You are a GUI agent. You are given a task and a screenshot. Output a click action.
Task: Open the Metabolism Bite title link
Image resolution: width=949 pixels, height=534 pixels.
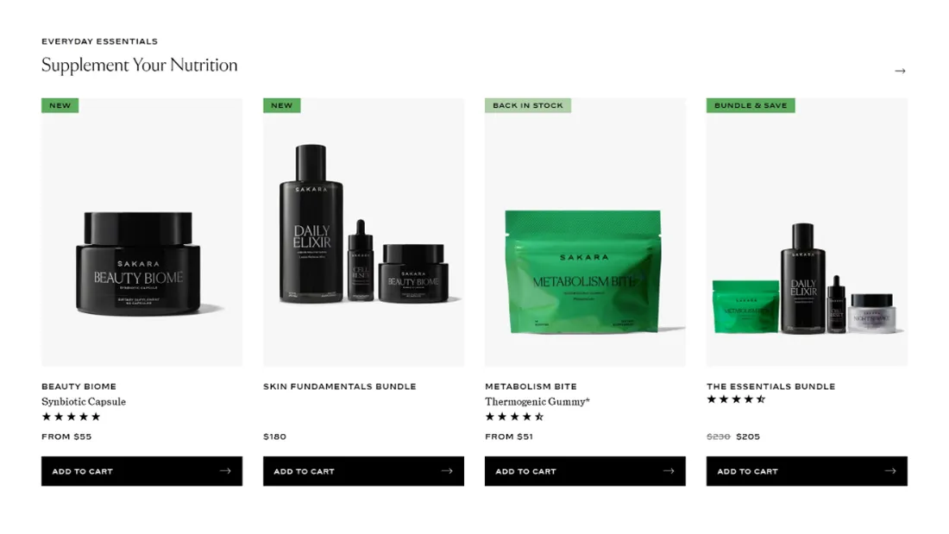(x=531, y=386)
